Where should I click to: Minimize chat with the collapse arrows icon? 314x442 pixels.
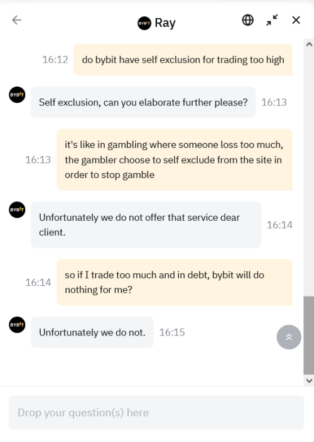click(x=272, y=20)
